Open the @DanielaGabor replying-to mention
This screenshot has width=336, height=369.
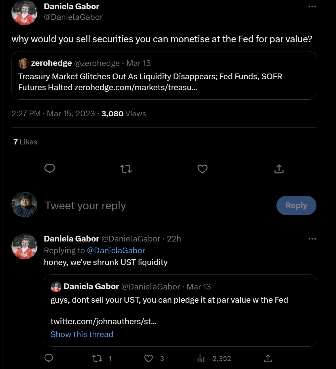coord(116,250)
